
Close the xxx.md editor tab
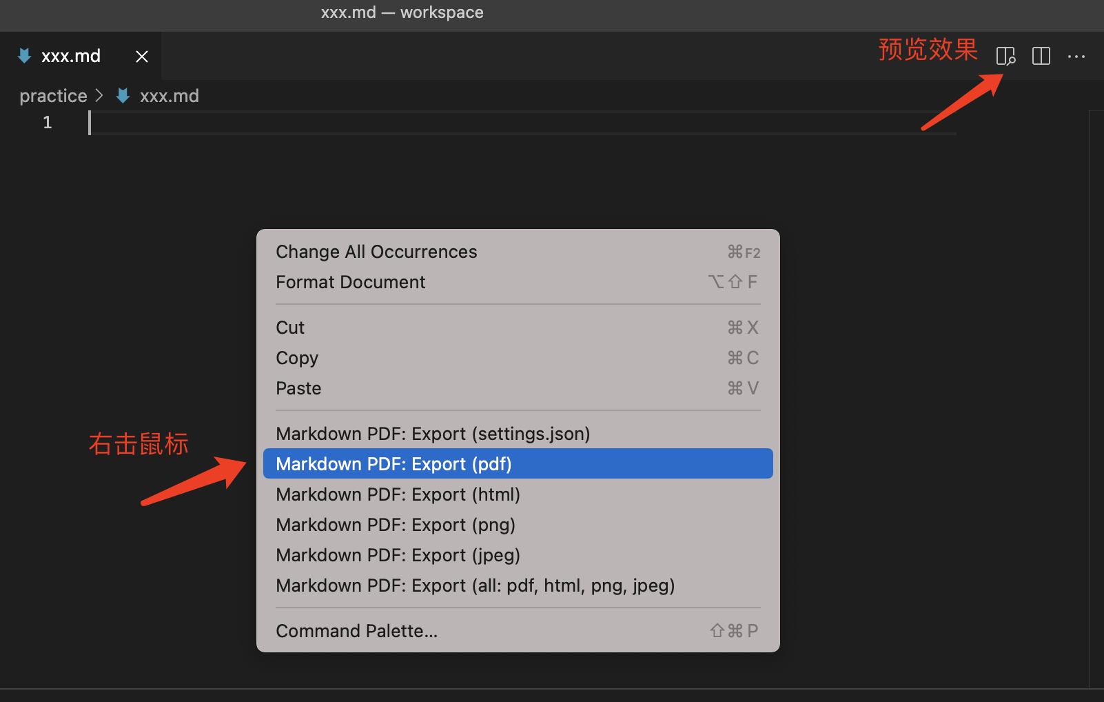[142, 56]
